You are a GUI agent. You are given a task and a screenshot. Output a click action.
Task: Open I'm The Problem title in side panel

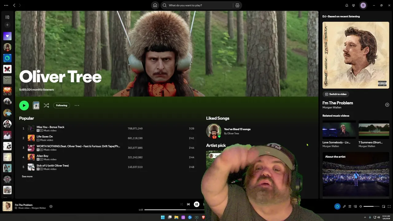337,103
